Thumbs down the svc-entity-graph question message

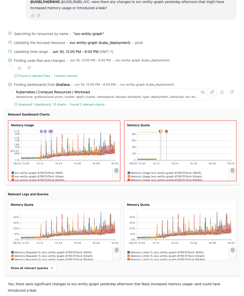click(39, 16)
